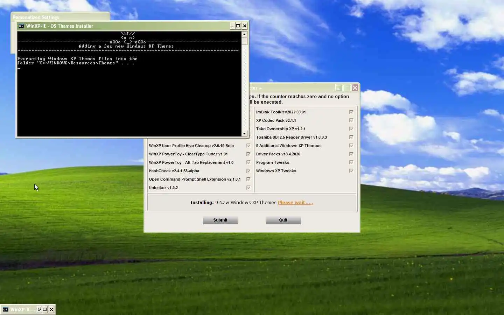
Task: Toggle Toshiba UDF2.5 Reader Driver checkbox
Action: [351, 137]
